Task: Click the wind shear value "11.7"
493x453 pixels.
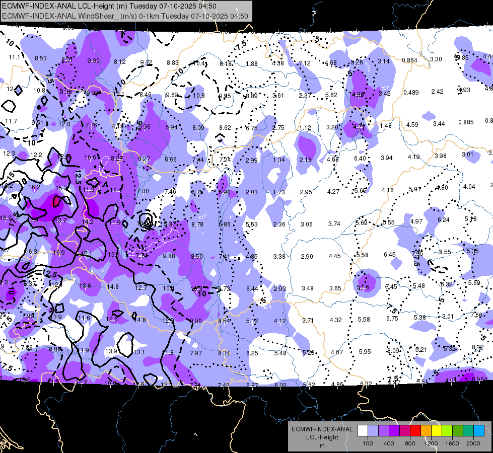Action: point(11,121)
